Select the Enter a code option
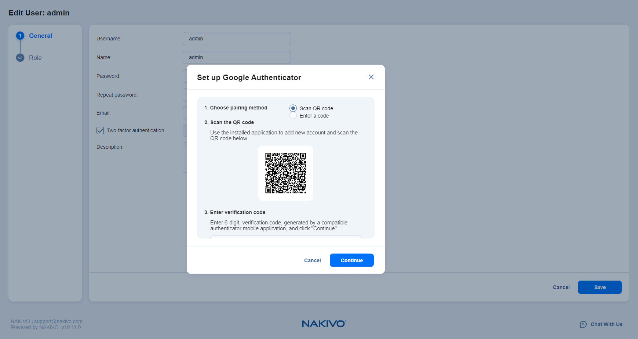 [x=293, y=116]
